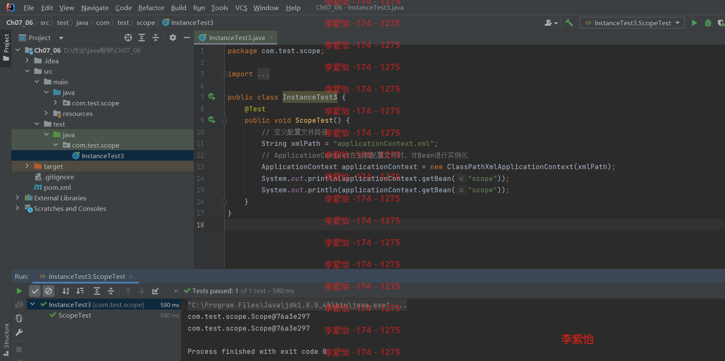Close the InstanceTest3.java editor tab
725x361 pixels.
coord(271,38)
